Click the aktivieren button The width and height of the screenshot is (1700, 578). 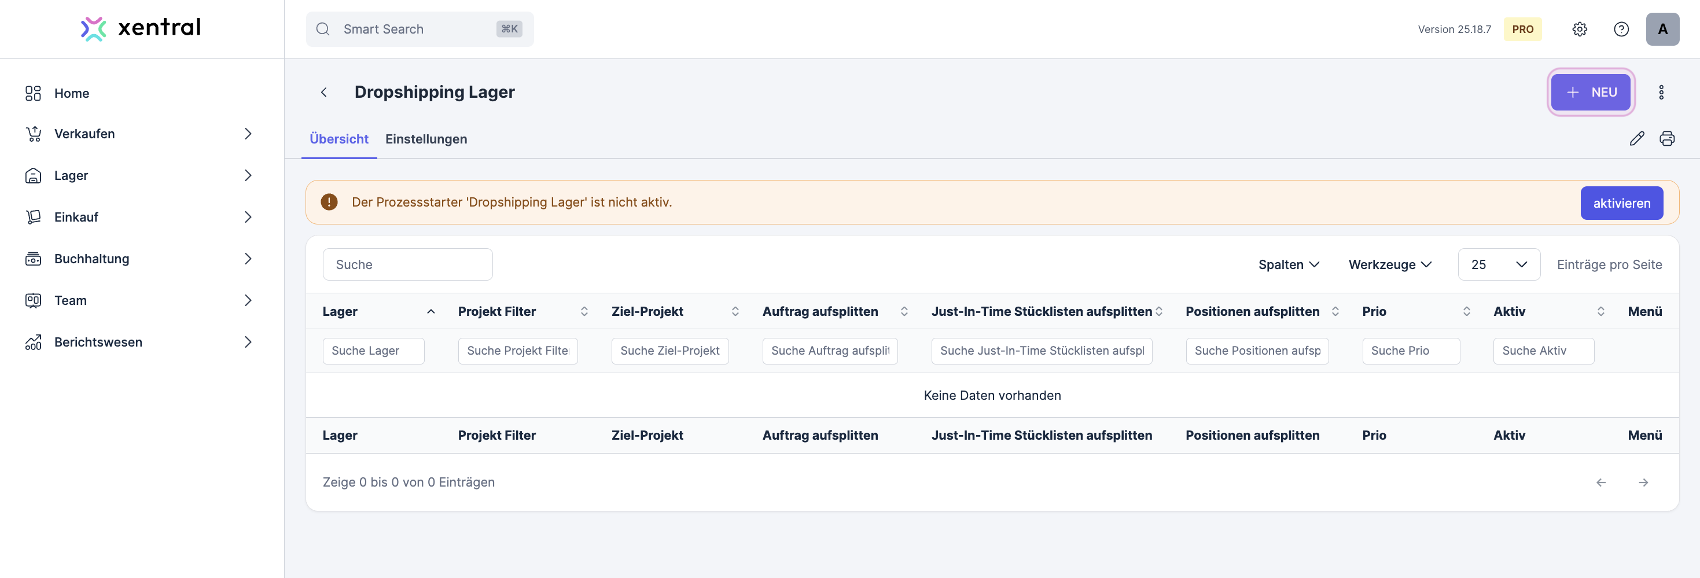point(1621,203)
